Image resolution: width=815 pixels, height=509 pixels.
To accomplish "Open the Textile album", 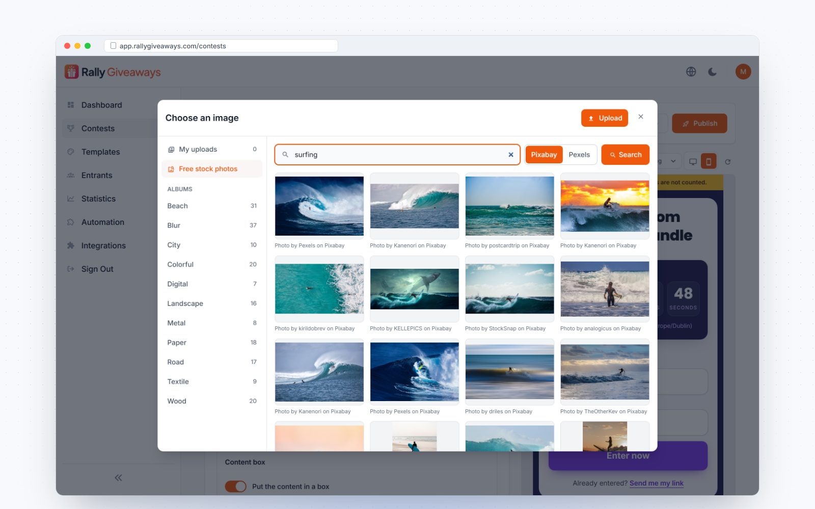I will point(212,381).
